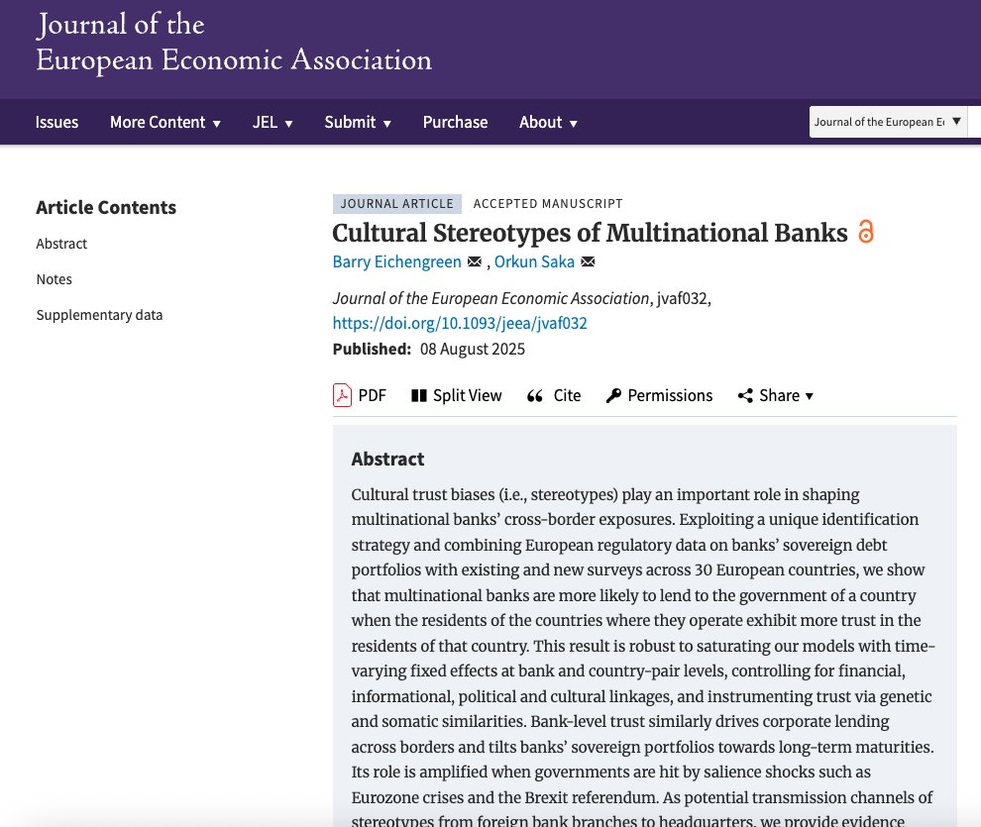Go to Issues in navigation bar
981x827 pixels.
pyautogui.click(x=56, y=122)
